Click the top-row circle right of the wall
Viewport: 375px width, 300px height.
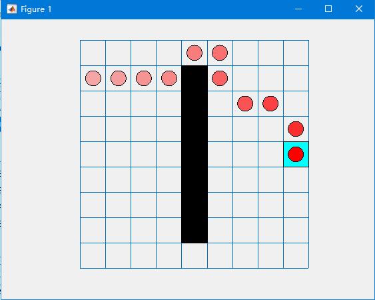(220, 53)
